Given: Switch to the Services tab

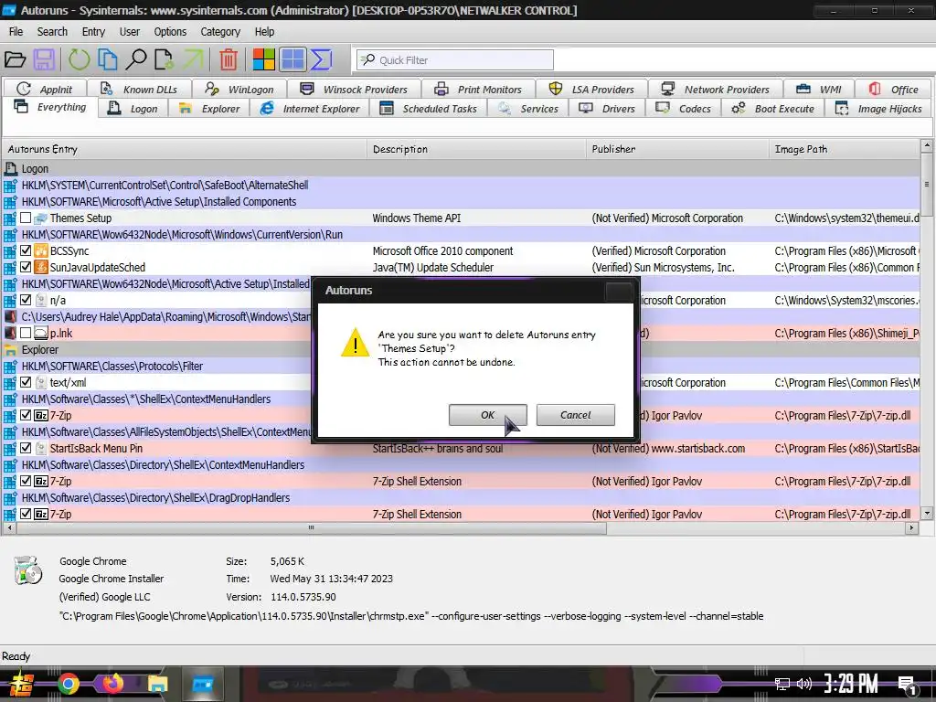Looking at the screenshot, I should (528, 109).
